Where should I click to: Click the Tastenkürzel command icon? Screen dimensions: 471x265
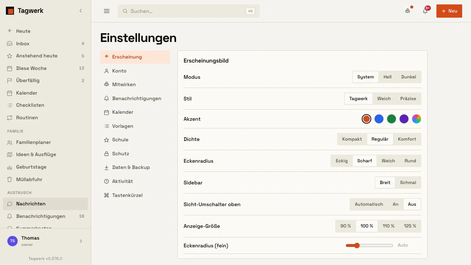[106, 195]
